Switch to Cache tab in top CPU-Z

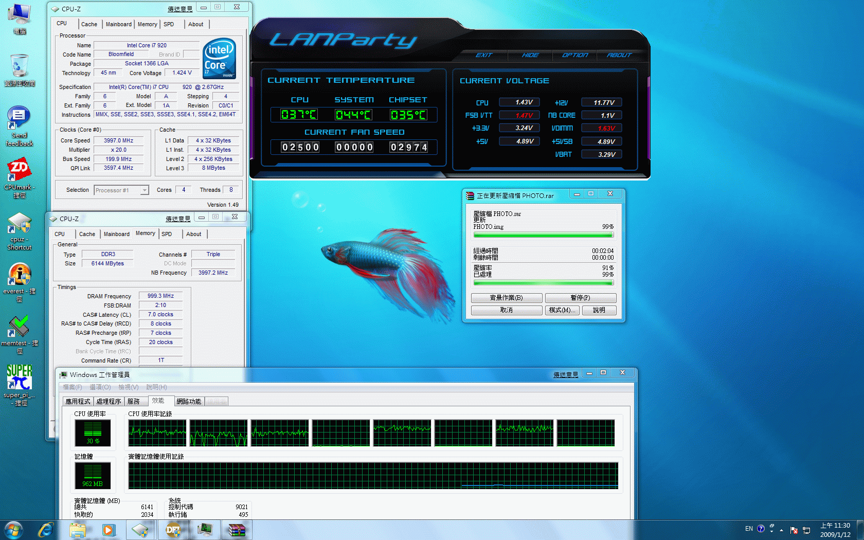pos(89,24)
